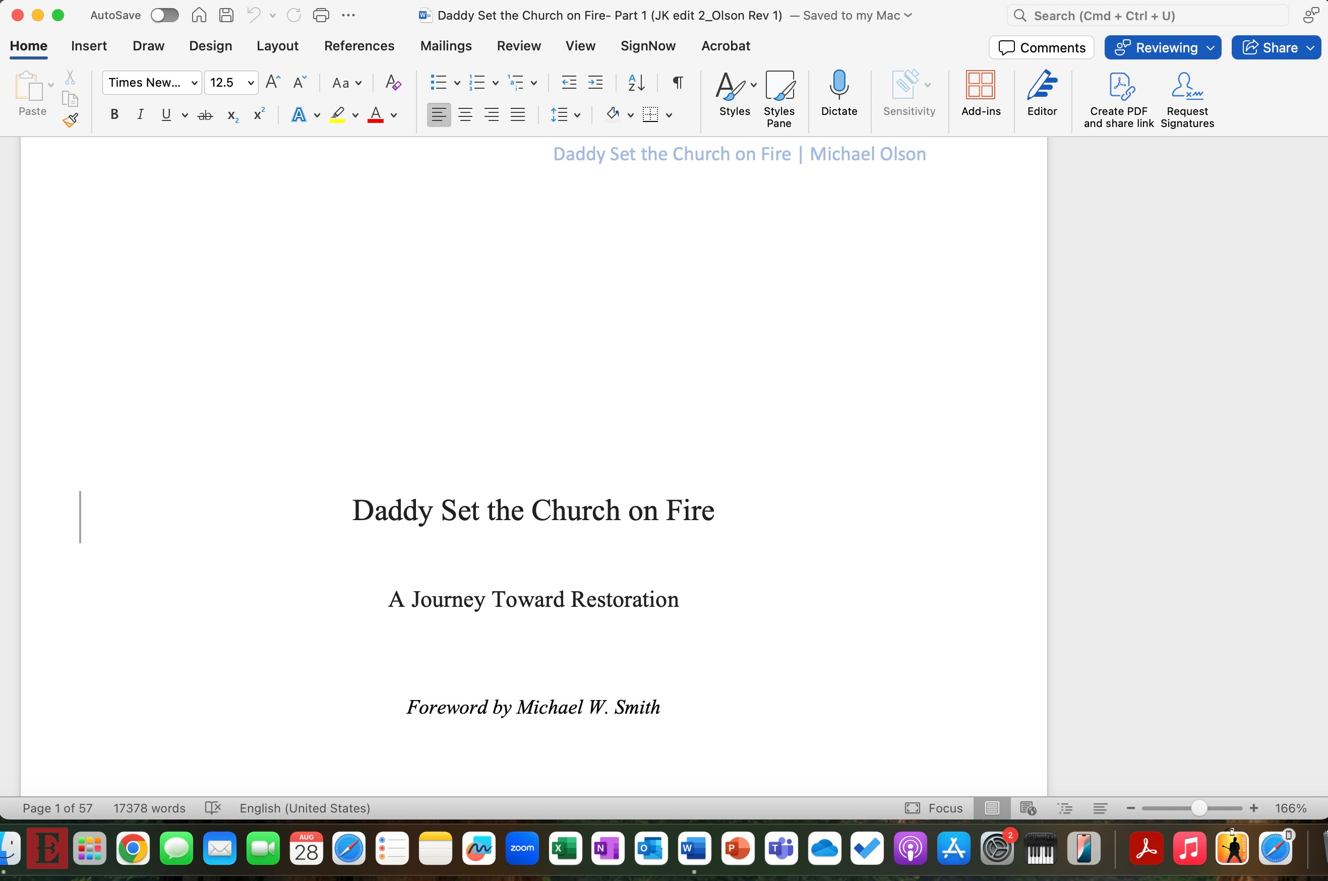Open the Styles Pane
This screenshot has height=881, width=1328.
(778, 98)
